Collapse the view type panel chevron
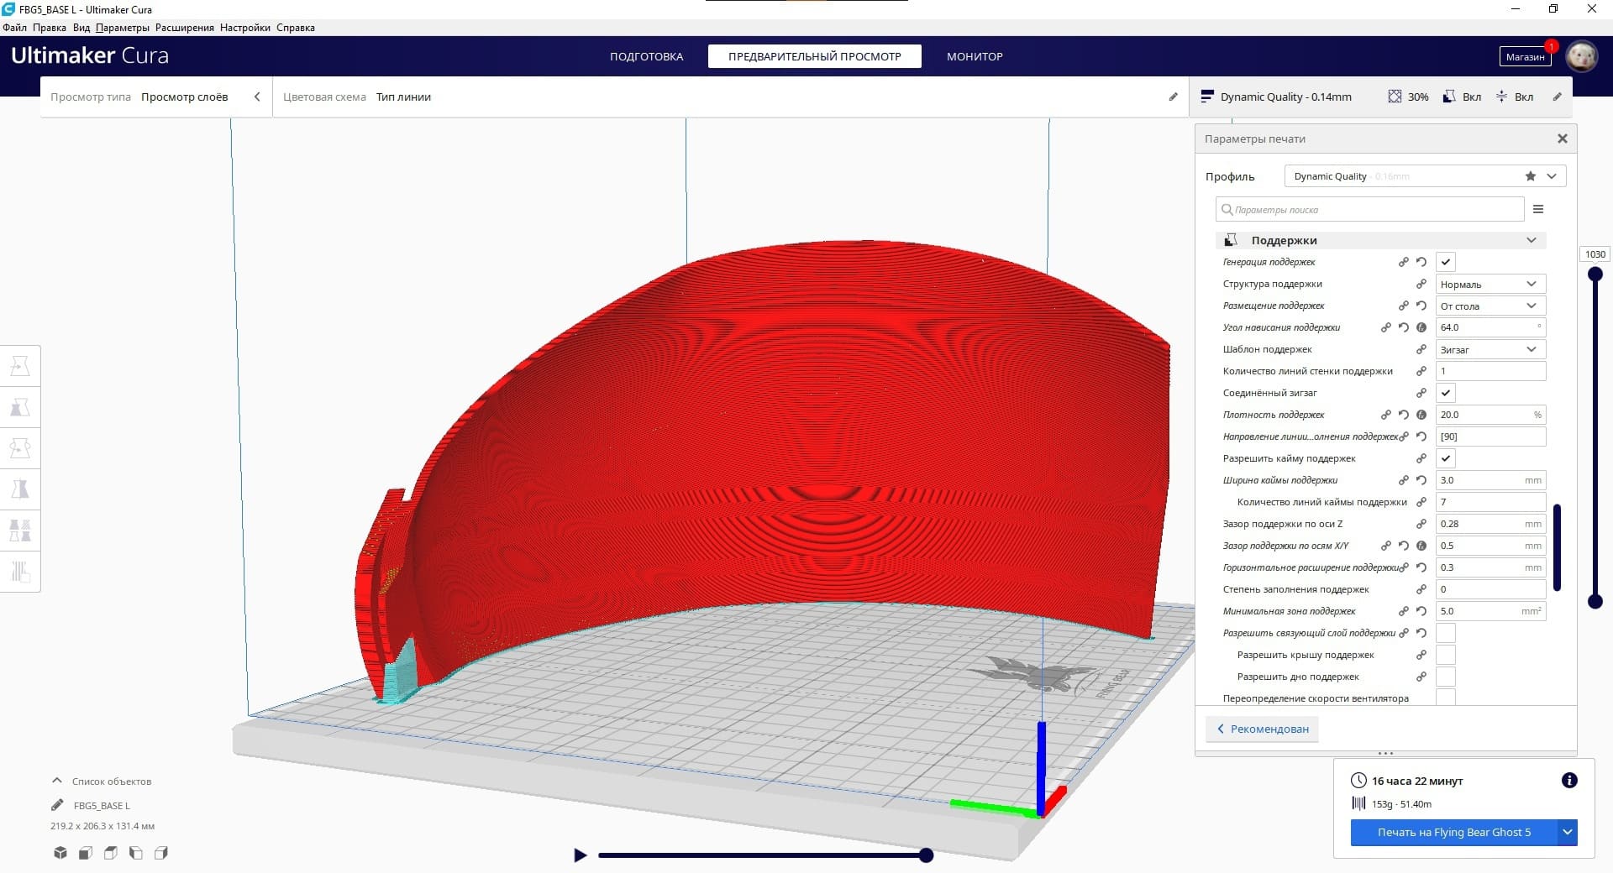Screen dimensions: 1613x873 [257, 97]
